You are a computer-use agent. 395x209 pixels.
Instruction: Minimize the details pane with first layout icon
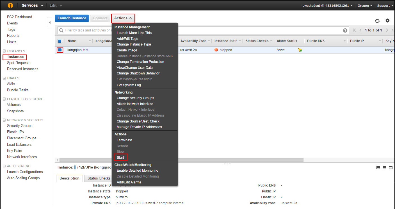[x=378, y=167]
